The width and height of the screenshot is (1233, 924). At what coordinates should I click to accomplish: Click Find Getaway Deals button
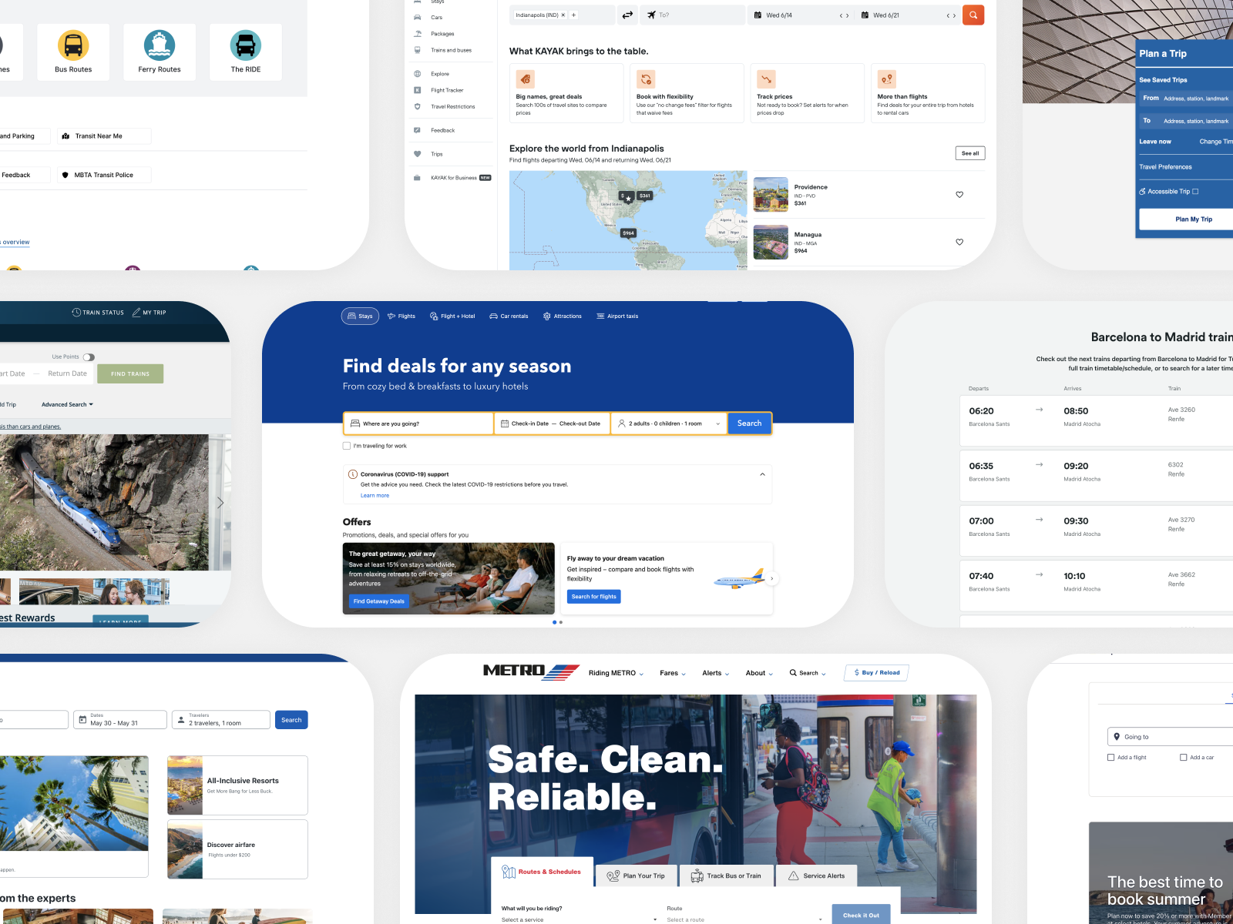pos(379,601)
